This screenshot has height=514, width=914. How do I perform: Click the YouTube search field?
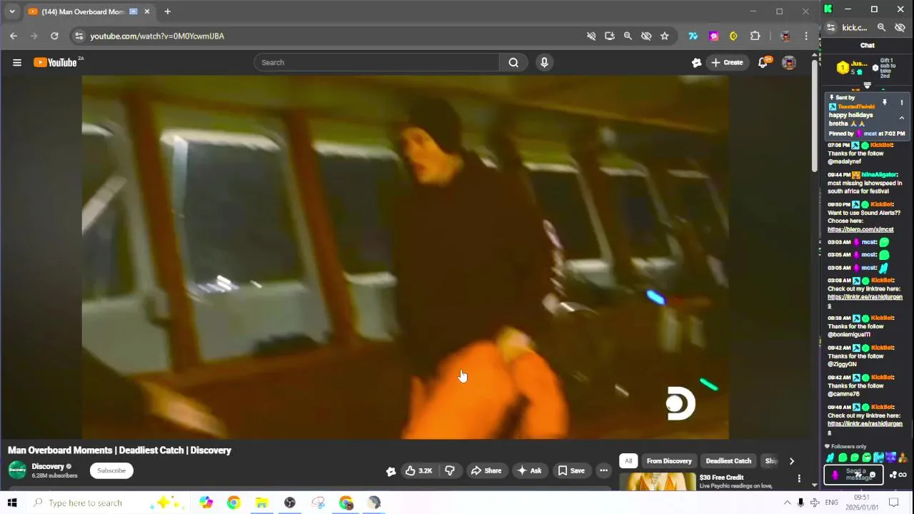click(377, 63)
